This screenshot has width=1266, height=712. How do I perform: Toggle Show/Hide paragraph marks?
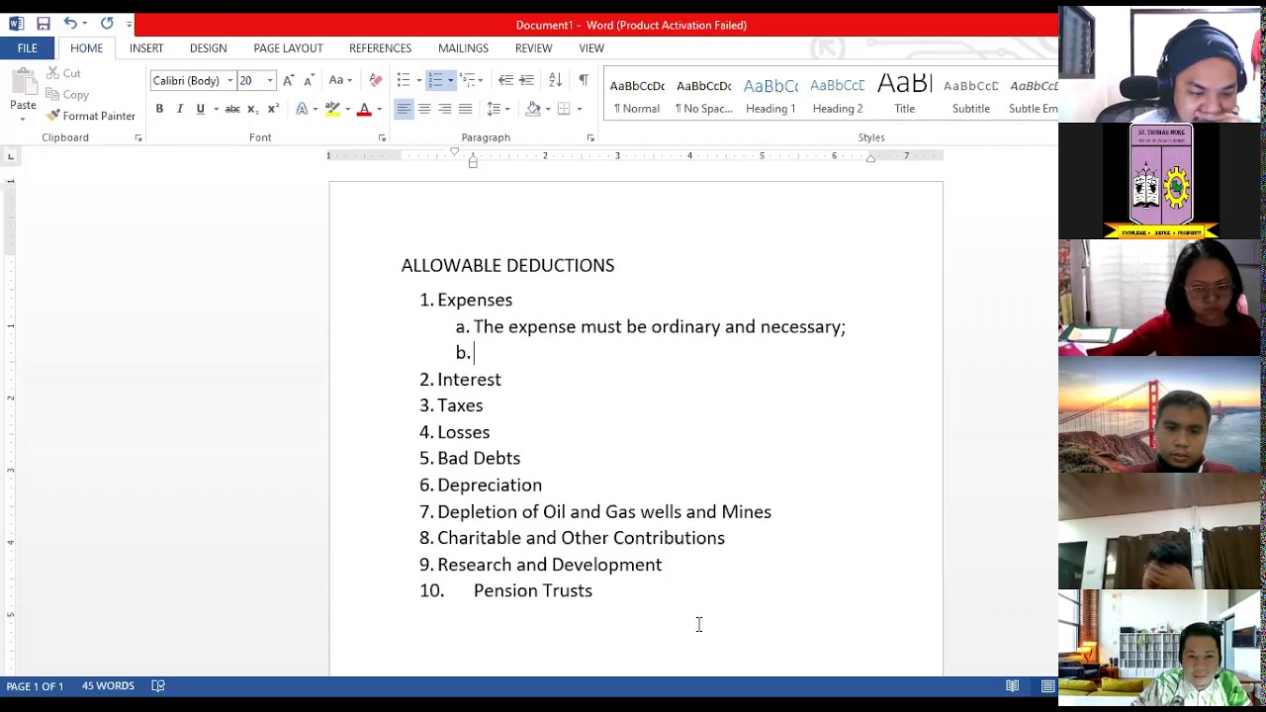[x=584, y=80]
